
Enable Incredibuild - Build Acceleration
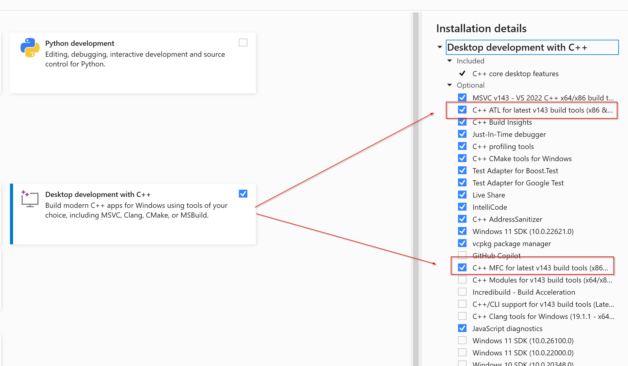(x=462, y=292)
